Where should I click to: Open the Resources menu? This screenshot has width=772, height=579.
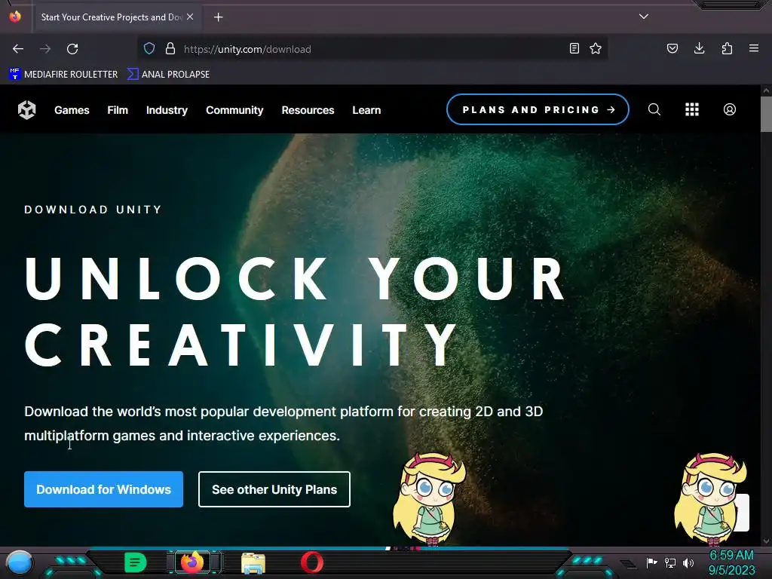click(x=308, y=110)
